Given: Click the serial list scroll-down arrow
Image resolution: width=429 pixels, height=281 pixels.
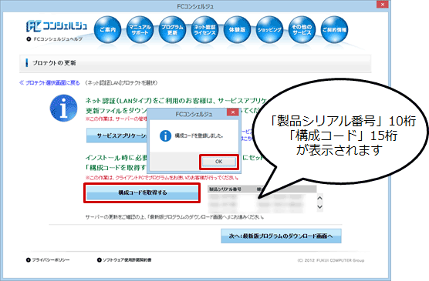Looking at the screenshot, I should [x=320, y=207].
